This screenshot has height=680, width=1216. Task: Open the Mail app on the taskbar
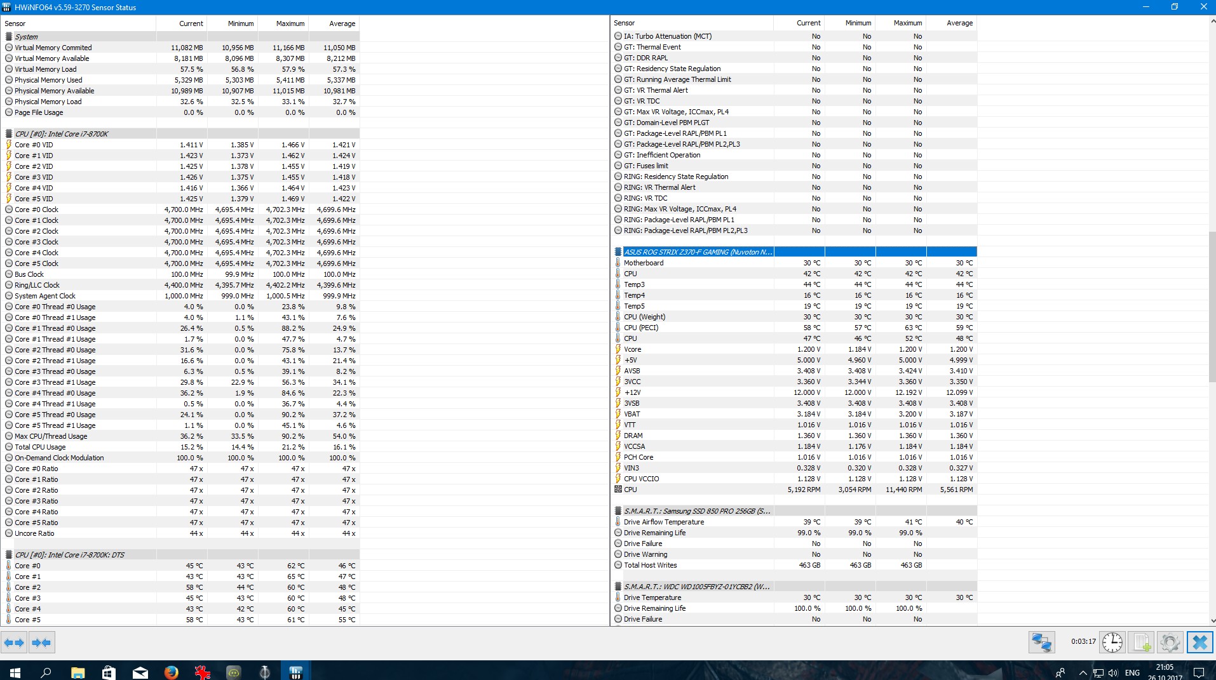pos(140,672)
